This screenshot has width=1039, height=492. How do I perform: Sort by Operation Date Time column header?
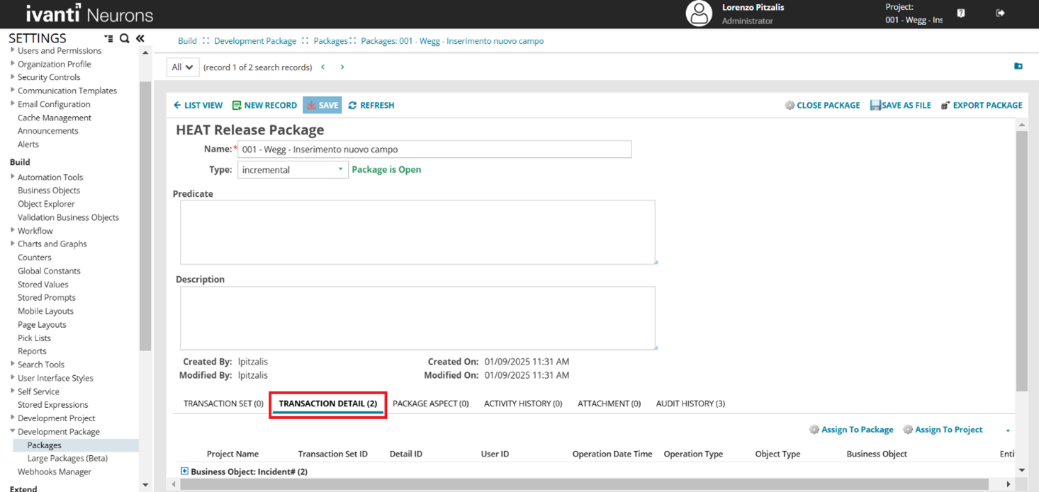click(x=612, y=454)
